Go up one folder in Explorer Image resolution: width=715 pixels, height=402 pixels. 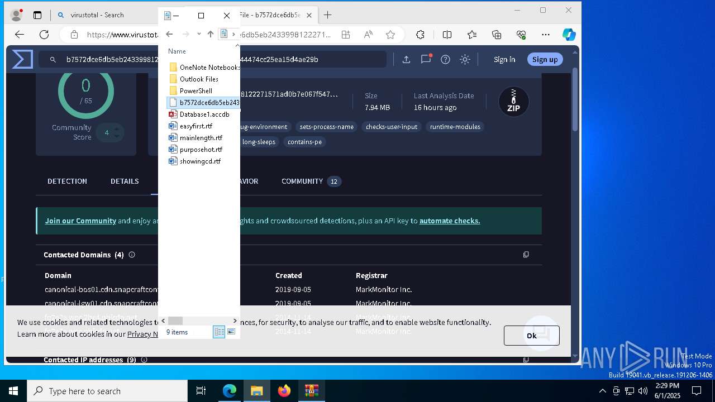pos(210,35)
